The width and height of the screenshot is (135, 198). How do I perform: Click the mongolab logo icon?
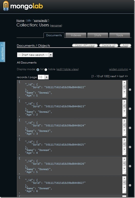click(6, 6)
